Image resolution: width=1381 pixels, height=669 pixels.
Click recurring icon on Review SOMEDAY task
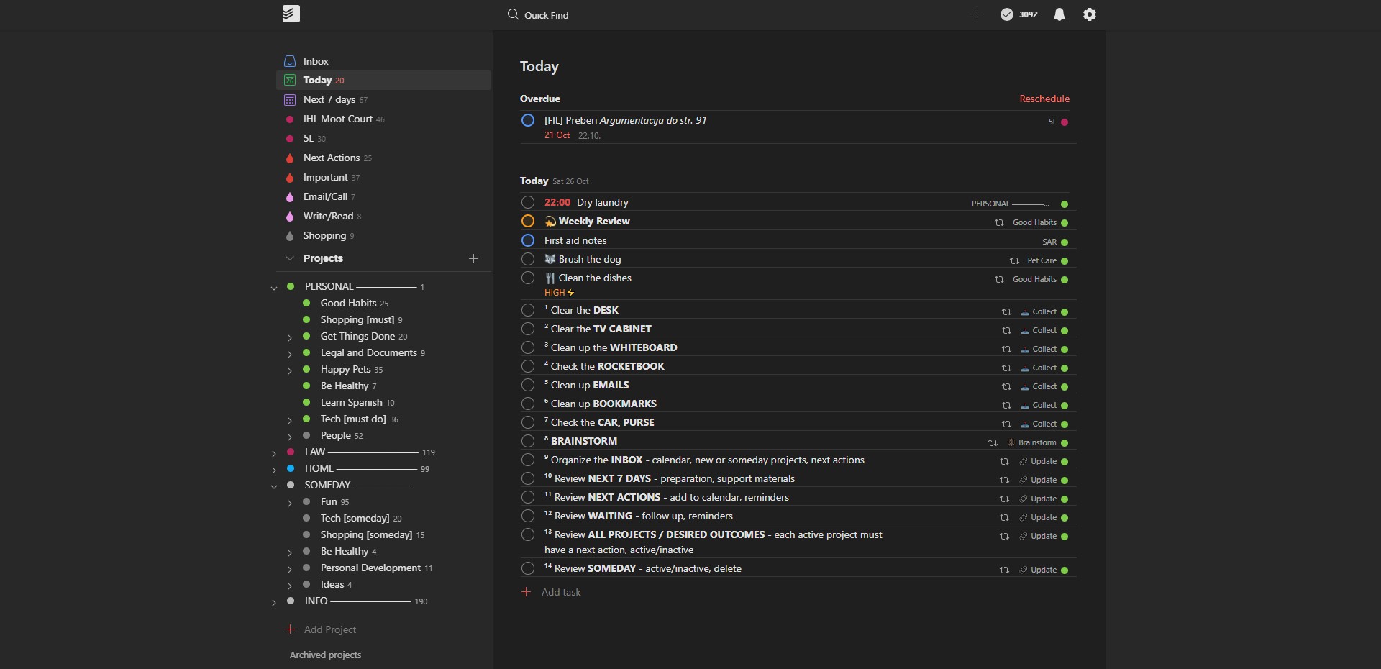click(x=1004, y=570)
